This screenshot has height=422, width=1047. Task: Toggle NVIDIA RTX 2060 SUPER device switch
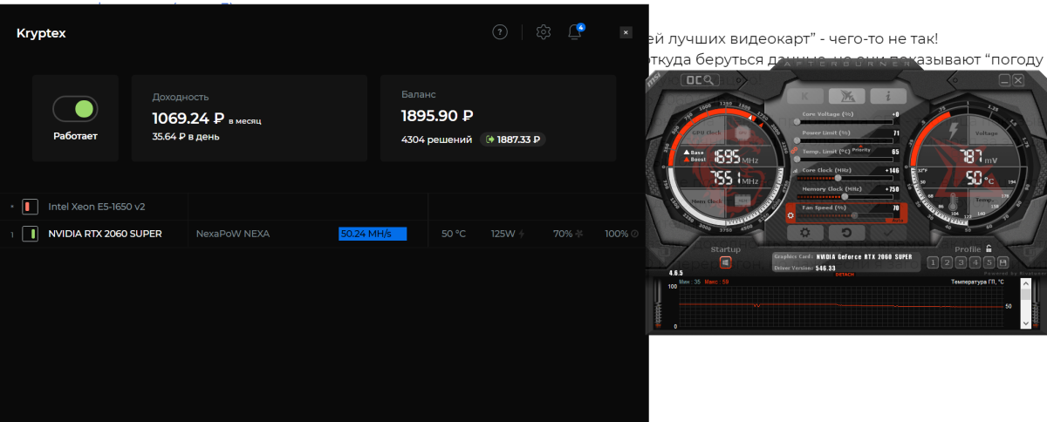(29, 234)
